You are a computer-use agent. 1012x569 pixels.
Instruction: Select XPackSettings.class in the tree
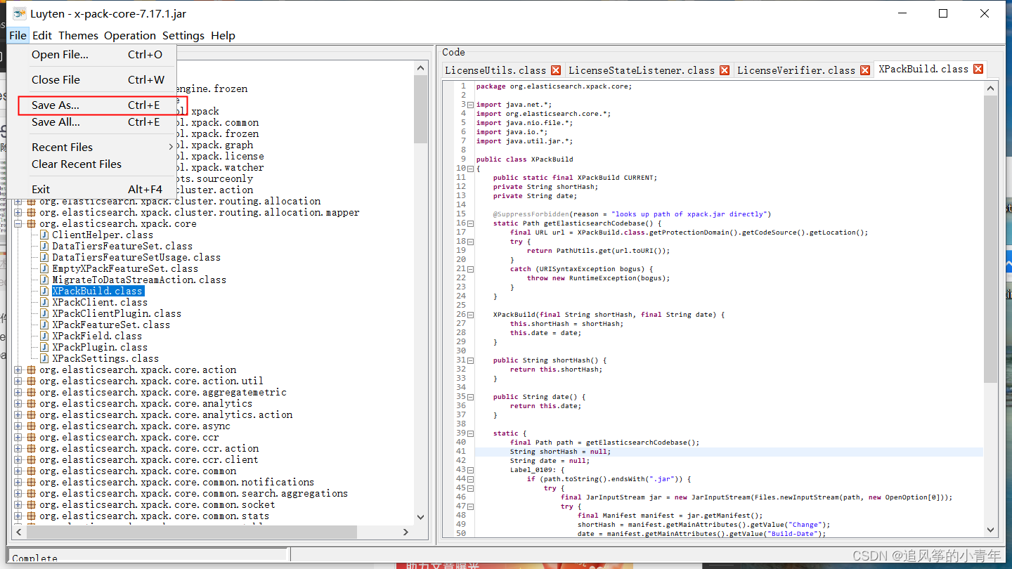click(105, 359)
